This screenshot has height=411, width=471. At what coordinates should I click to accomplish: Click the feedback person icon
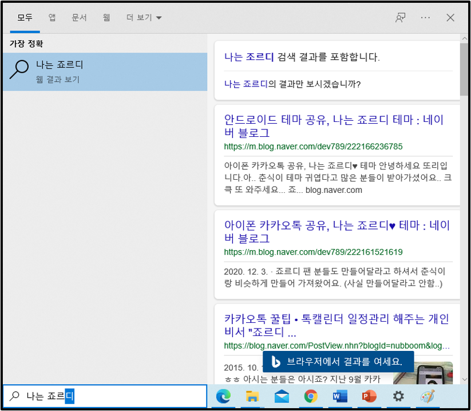pyautogui.click(x=400, y=18)
